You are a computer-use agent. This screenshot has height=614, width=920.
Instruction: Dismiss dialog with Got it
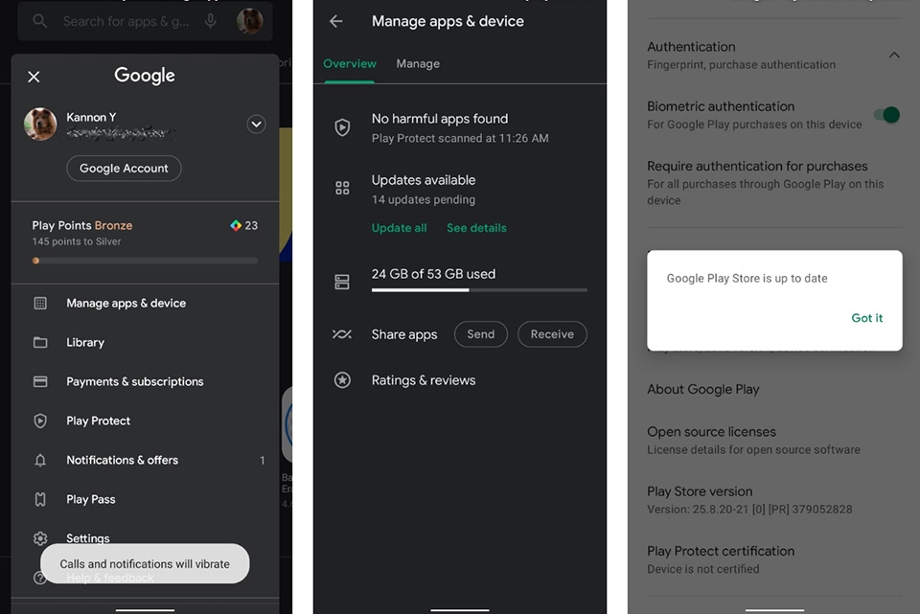866,318
